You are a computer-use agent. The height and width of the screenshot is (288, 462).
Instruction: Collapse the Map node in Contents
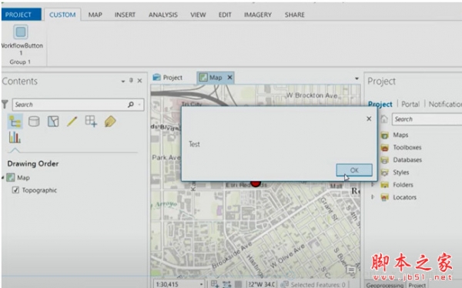[3, 177]
